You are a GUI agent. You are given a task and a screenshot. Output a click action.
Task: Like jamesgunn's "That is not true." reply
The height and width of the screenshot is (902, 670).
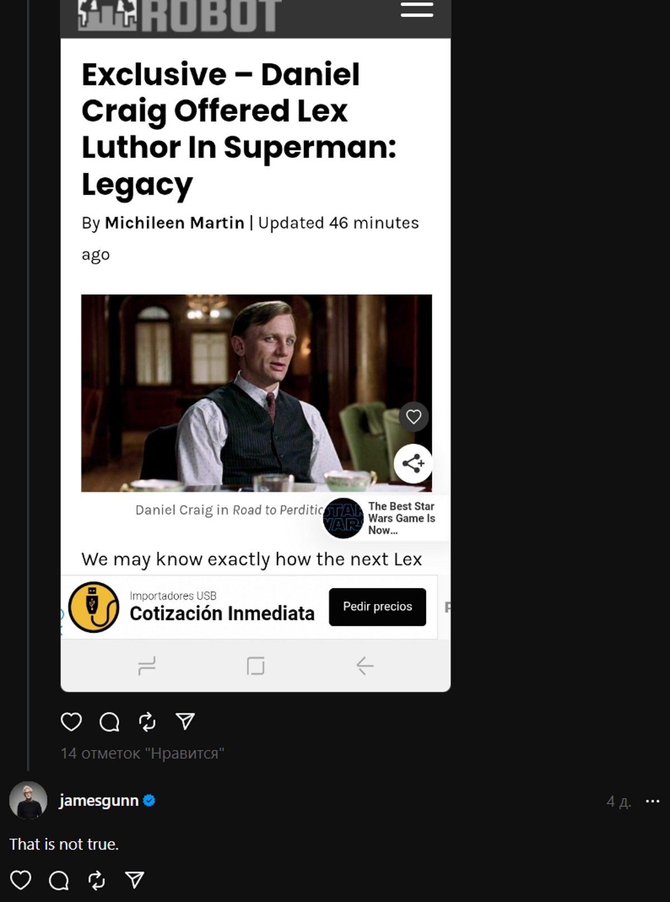21,880
